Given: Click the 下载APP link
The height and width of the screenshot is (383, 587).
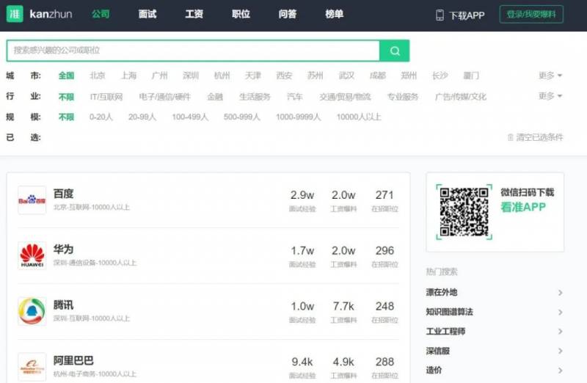Looking at the screenshot, I should (x=467, y=15).
